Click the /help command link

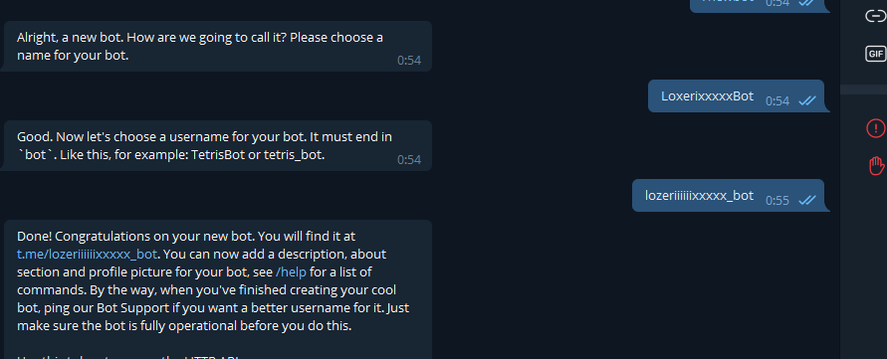[x=291, y=271]
